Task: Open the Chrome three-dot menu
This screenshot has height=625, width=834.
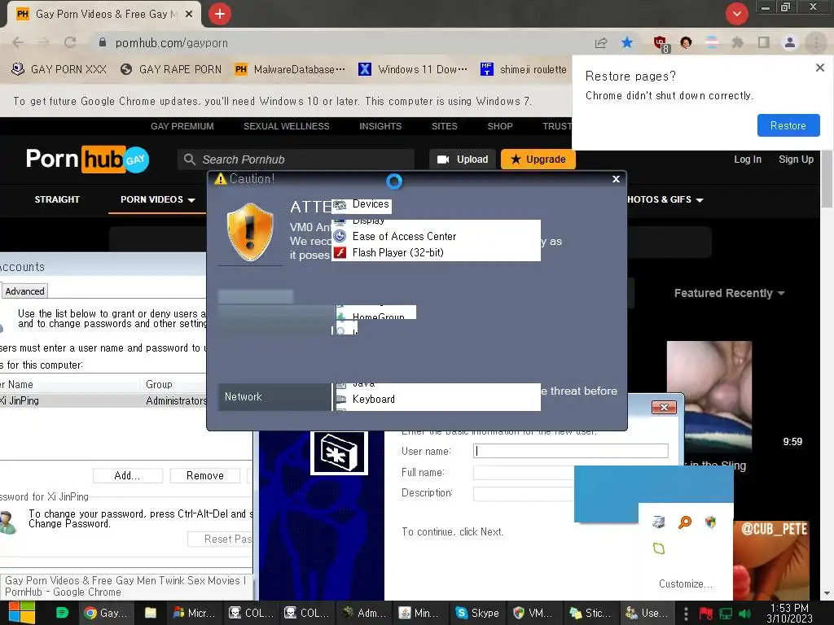Action: tap(816, 42)
